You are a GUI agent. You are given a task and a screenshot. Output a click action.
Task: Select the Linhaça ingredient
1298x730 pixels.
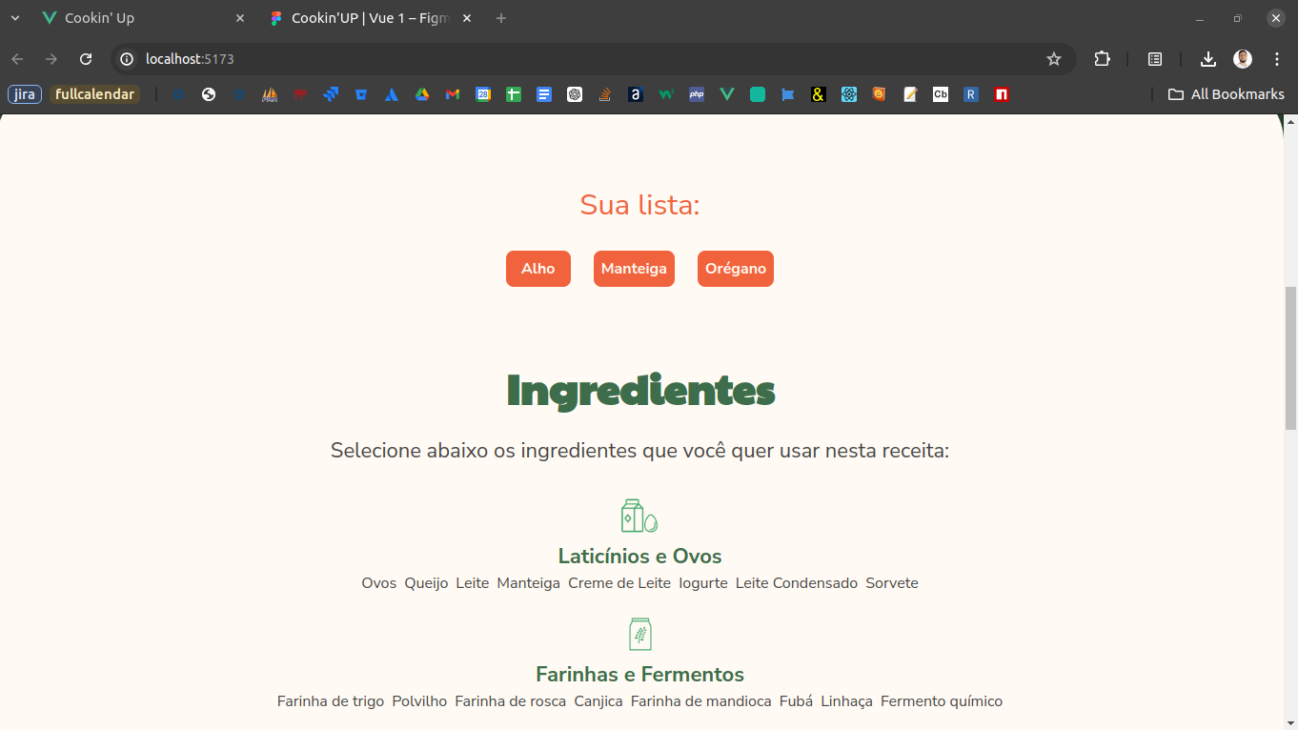tap(847, 701)
